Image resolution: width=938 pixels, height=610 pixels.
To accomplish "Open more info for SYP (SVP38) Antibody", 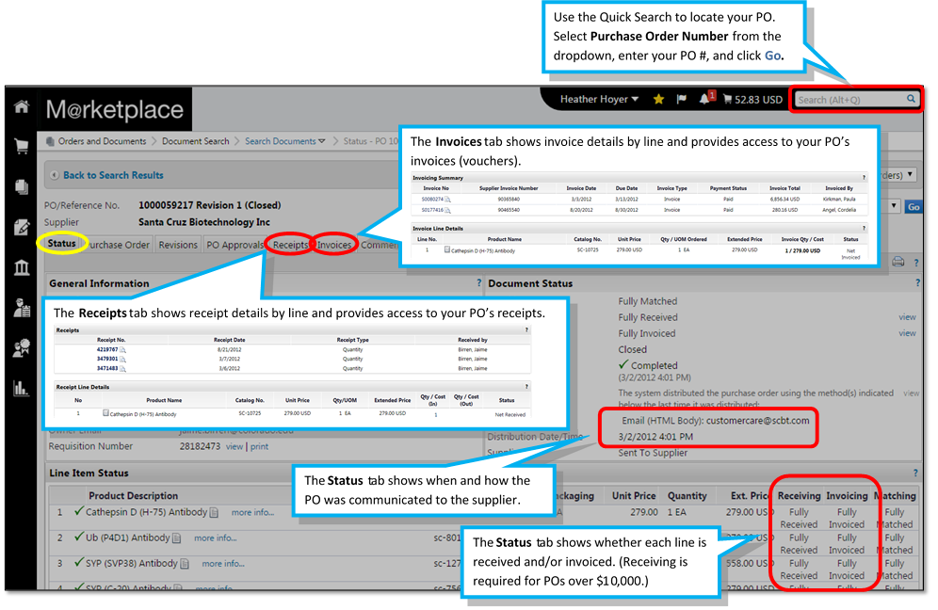I will (x=223, y=564).
